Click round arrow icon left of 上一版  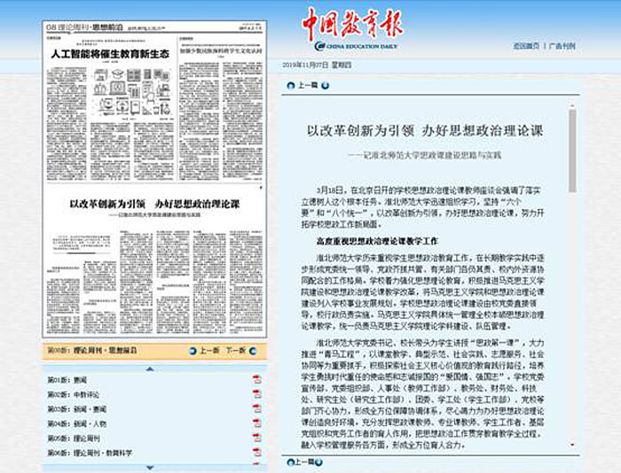[x=193, y=351]
